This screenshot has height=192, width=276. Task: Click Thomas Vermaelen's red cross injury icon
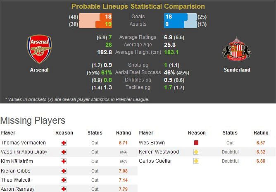(x=64, y=143)
